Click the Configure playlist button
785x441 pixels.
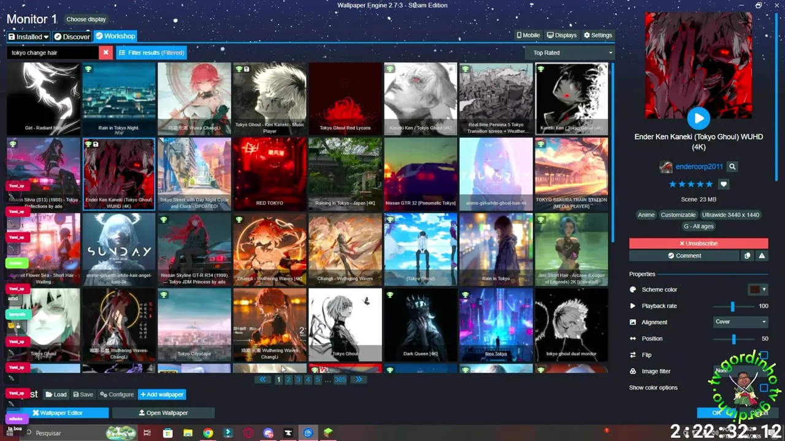pos(117,394)
